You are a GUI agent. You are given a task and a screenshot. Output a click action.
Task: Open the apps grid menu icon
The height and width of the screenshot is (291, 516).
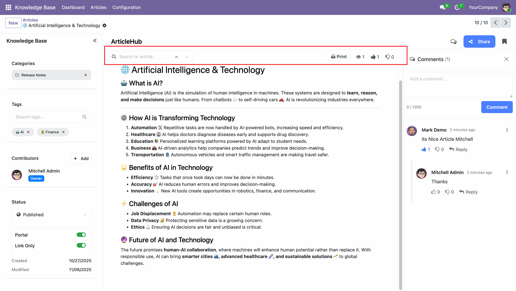8,7
